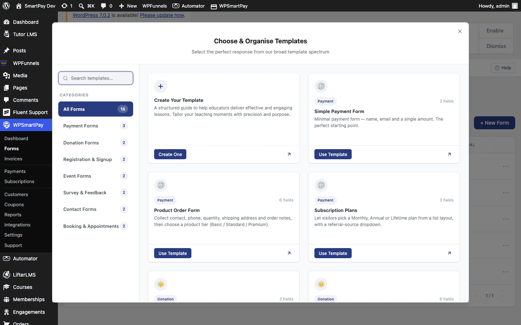Select the Contact Forms category

pyautogui.click(x=96, y=209)
